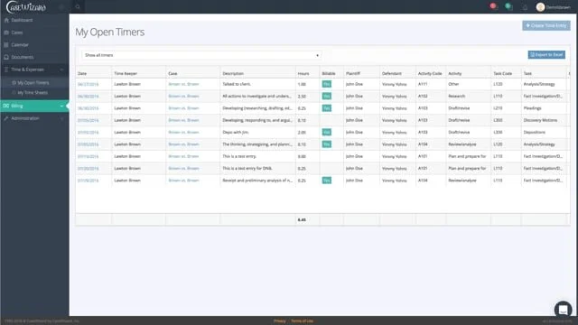Open the Show all timers dropdown

(201, 55)
